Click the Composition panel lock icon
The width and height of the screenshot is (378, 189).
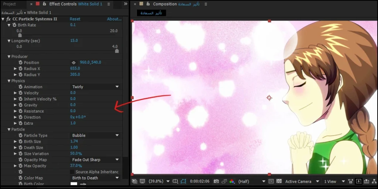click(148, 4)
